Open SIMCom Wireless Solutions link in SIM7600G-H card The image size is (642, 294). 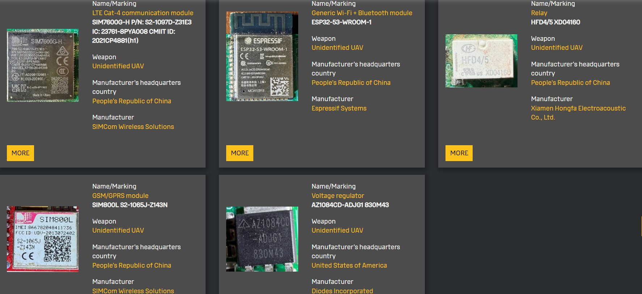133,127
